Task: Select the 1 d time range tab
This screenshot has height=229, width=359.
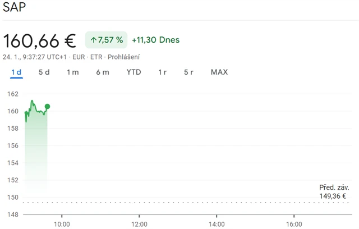Action: (16, 72)
